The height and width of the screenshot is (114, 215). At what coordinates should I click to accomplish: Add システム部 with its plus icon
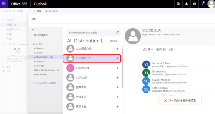click(117, 77)
